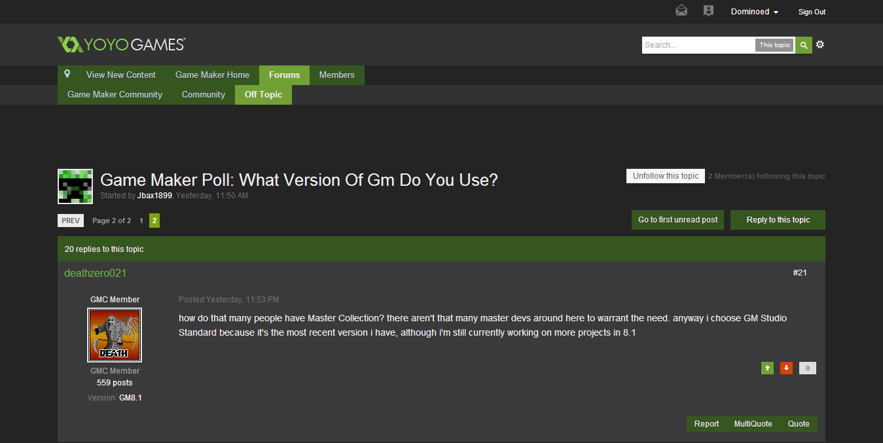Focus the Search input field
Image resolution: width=883 pixels, height=443 pixels.
[x=698, y=45]
